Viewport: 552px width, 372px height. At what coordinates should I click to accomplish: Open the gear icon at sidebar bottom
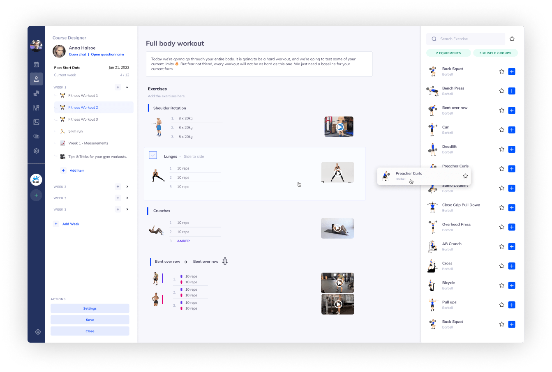tap(38, 332)
